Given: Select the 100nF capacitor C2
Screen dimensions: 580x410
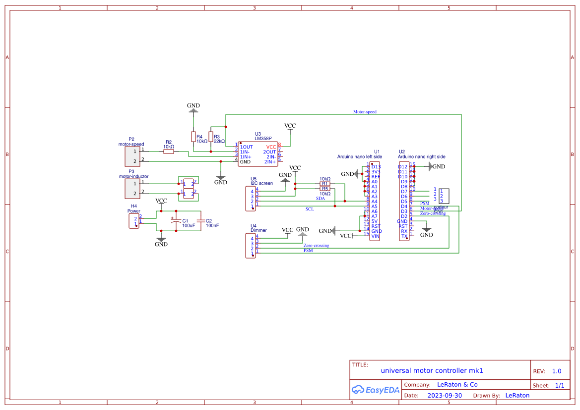Looking at the screenshot, I should pyautogui.click(x=202, y=221).
